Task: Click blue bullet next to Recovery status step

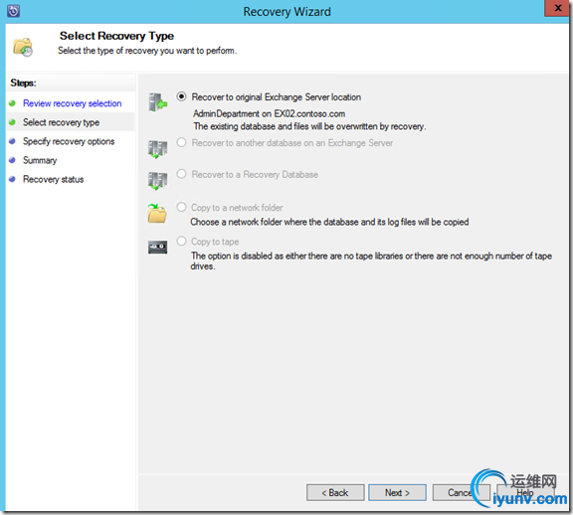Action: [12, 179]
